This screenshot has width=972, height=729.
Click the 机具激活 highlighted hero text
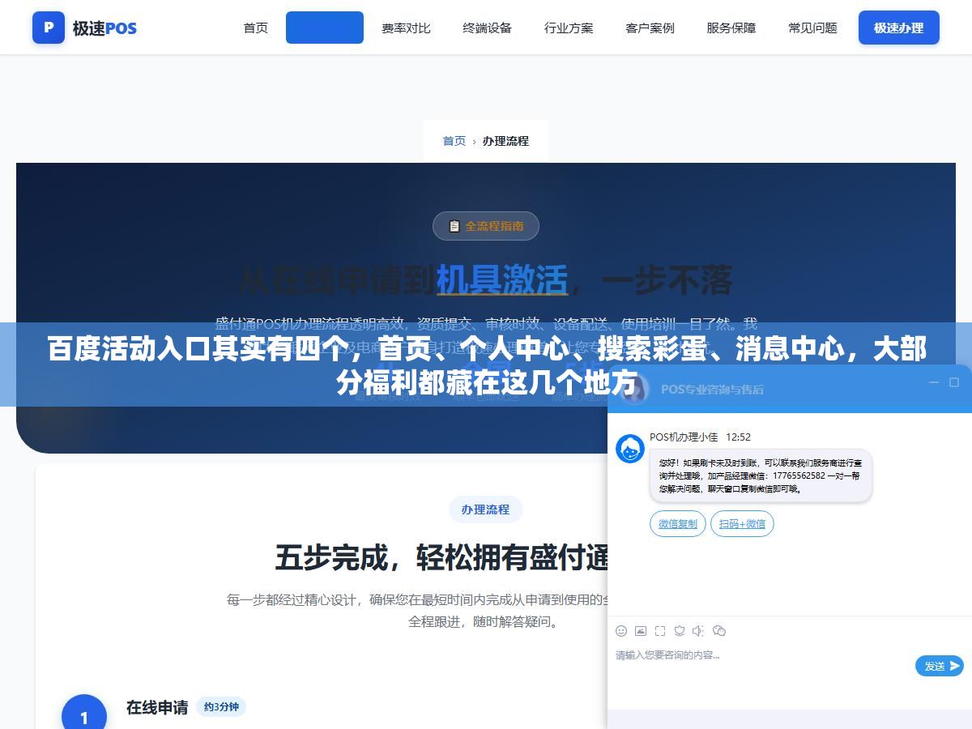pos(502,280)
